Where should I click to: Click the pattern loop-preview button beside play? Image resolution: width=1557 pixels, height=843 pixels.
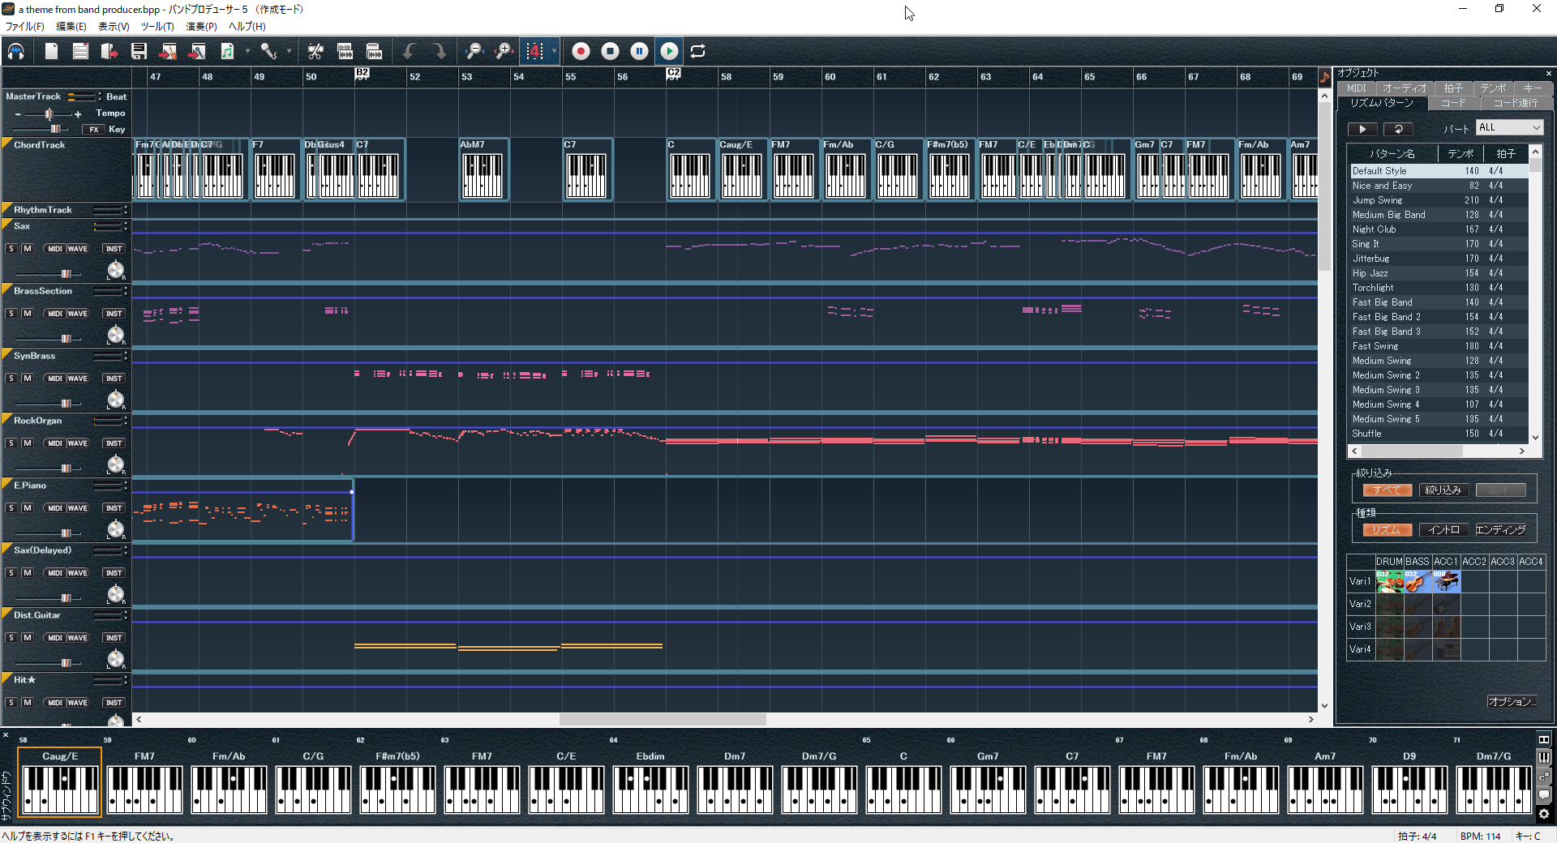[1398, 129]
